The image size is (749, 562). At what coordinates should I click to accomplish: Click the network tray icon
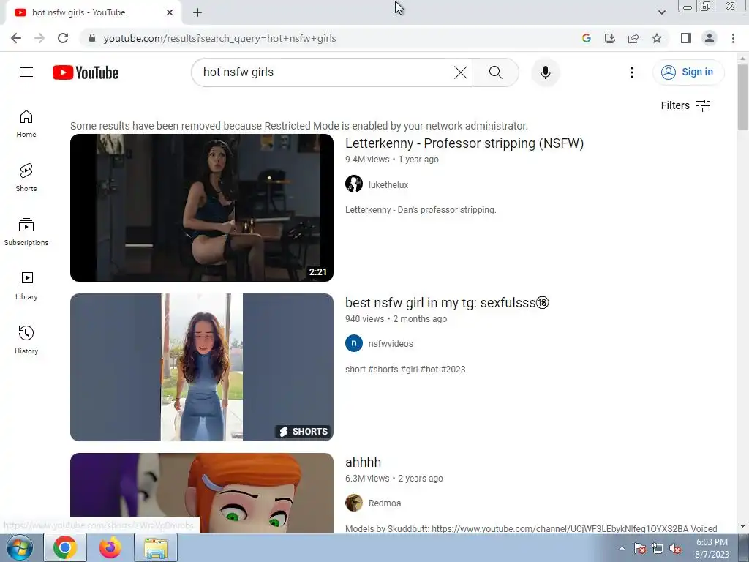(x=658, y=548)
